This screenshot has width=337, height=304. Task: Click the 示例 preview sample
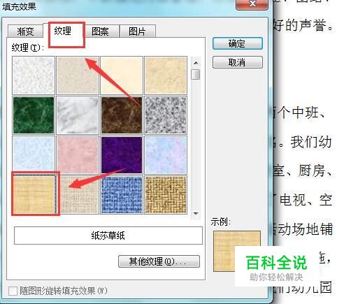[x=237, y=251]
